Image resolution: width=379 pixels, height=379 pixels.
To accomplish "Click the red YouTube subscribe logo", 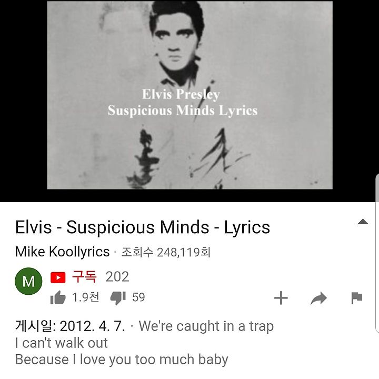I will [x=58, y=277].
